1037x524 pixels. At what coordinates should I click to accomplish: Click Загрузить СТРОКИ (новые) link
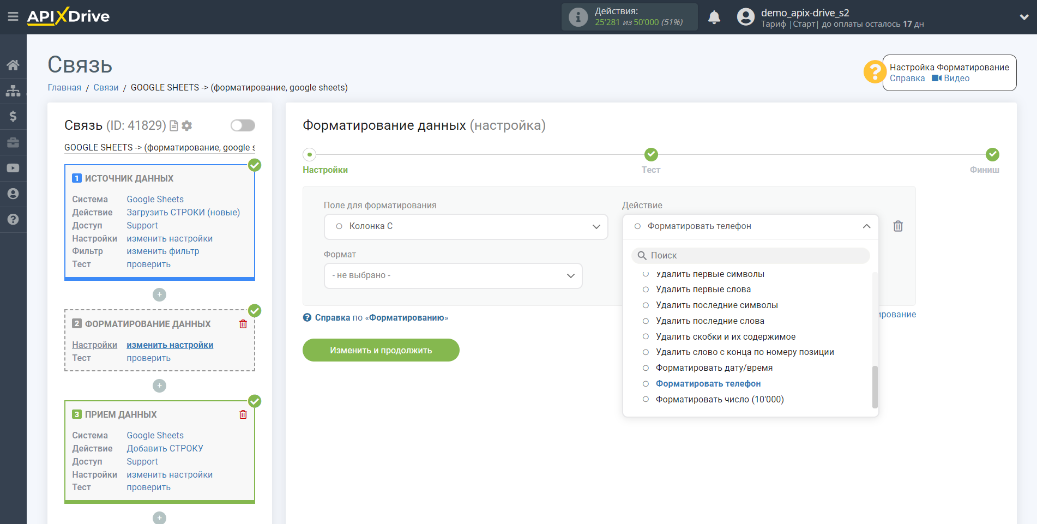click(x=183, y=213)
